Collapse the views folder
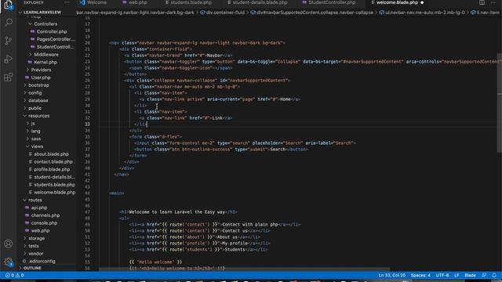Screen dimensions: 502x282 37,146
